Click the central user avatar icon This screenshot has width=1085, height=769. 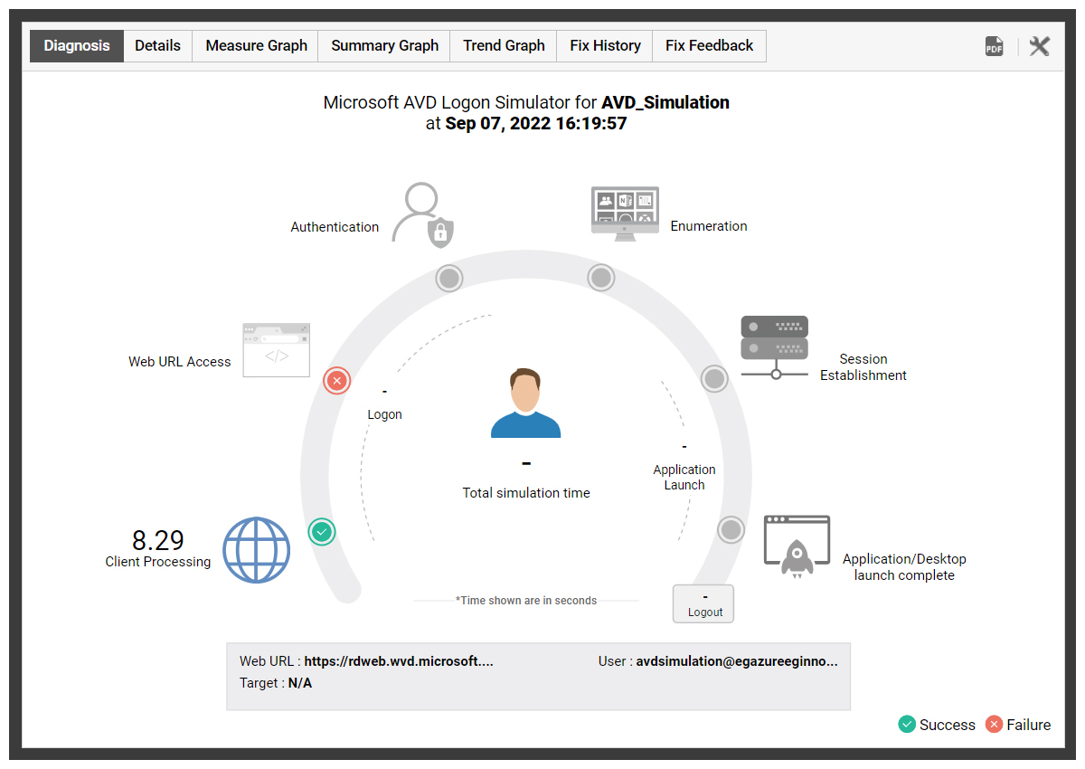click(x=526, y=403)
